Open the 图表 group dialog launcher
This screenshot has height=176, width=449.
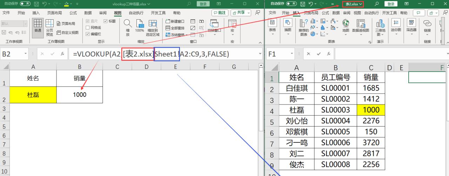(x=370, y=42)
